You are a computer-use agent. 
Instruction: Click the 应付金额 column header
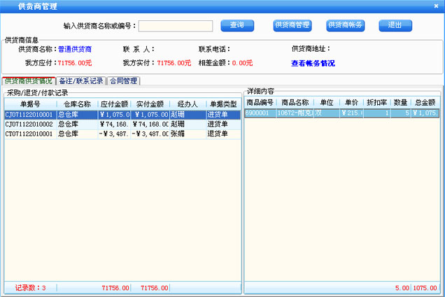pyautogui.click(x=113, y=104)
